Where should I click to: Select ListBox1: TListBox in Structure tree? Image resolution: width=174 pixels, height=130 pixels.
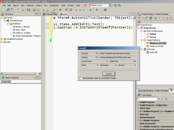click(23, 33)
